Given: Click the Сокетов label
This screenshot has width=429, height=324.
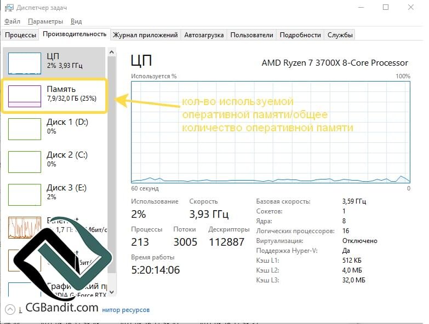Looking at the screenshot, I should click(269, 211).
